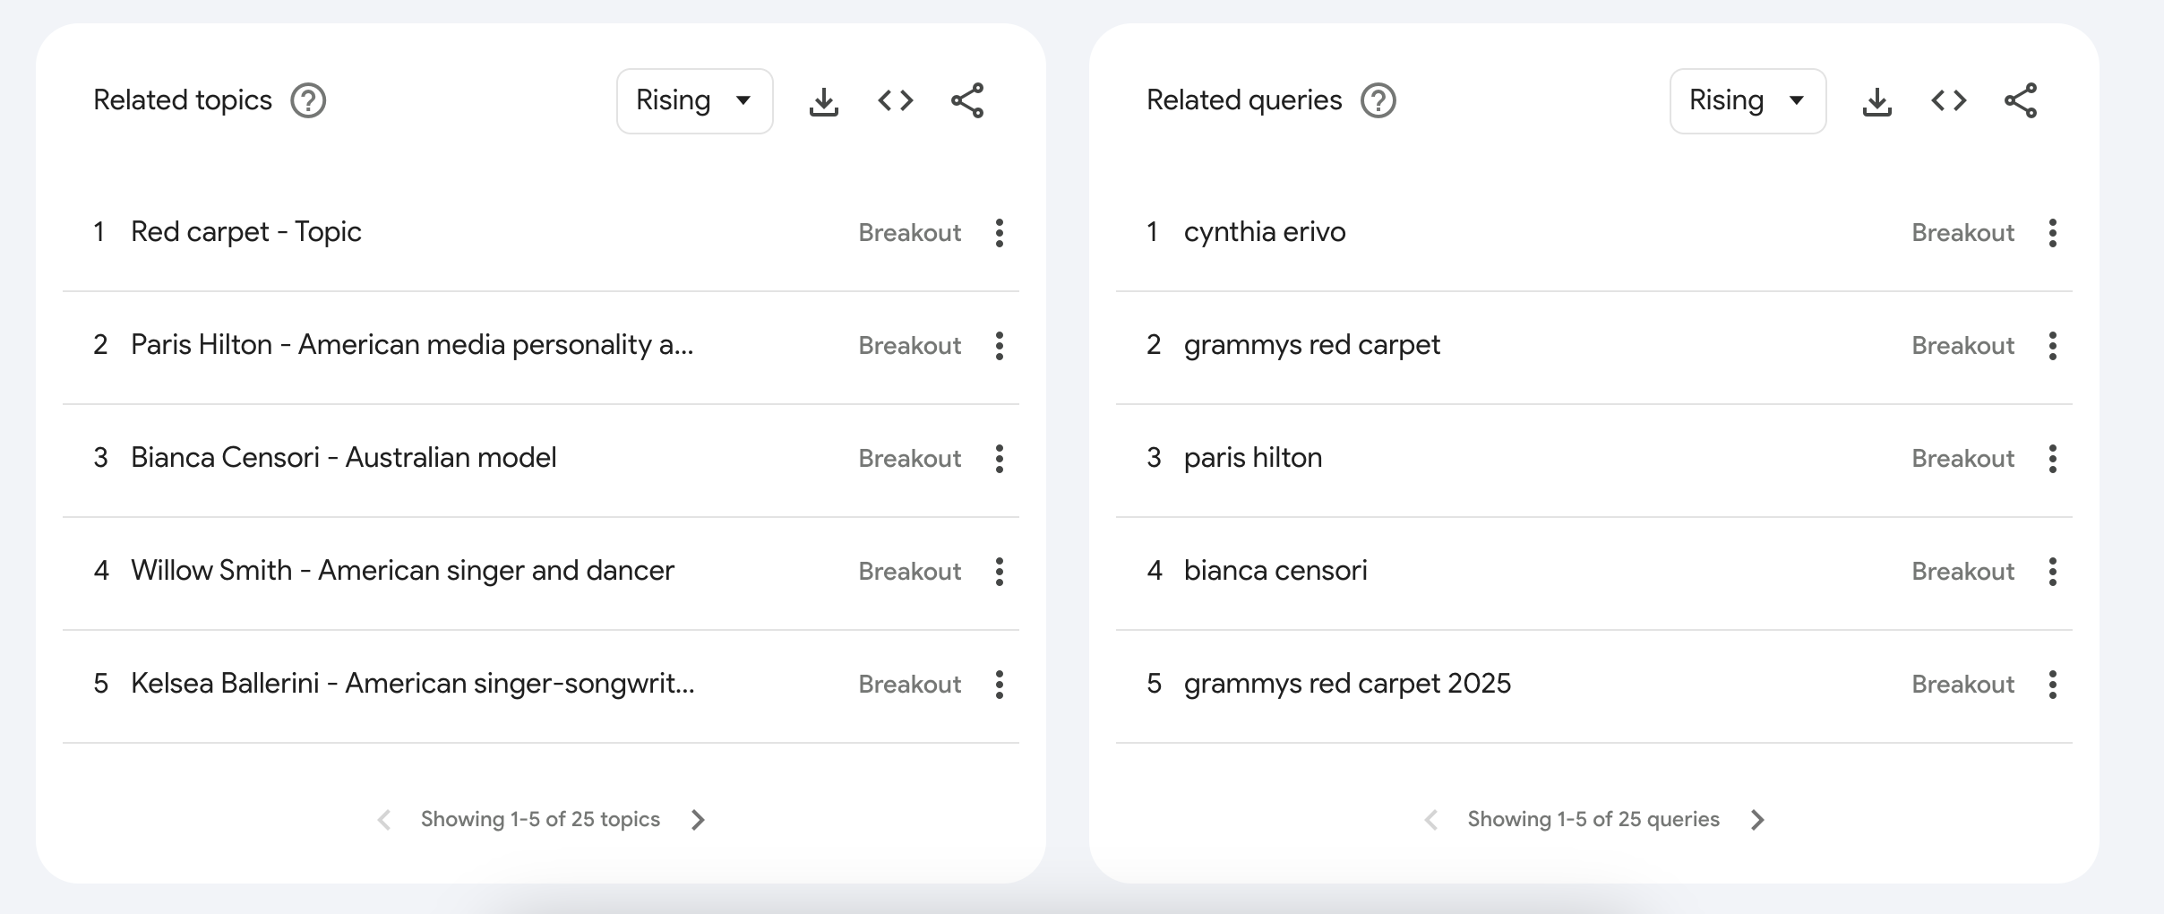The image size is (2164, 914).
Task: Share the Related topics card
Action: 967,100
